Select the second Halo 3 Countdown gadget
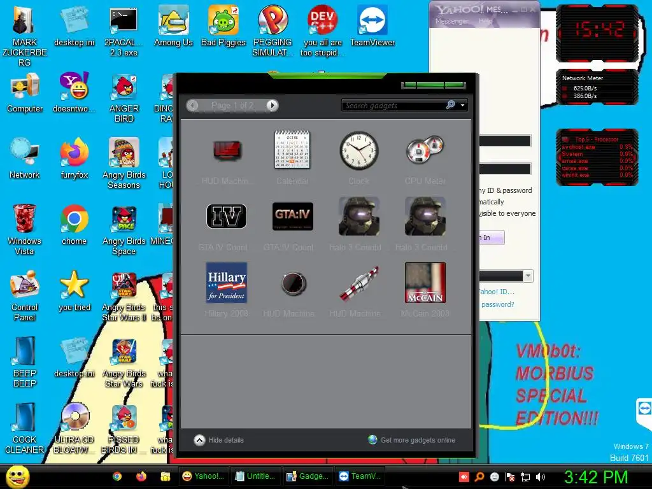Image resolution: width=652 pixels, height=489 pixels. (x=425, y=216)
